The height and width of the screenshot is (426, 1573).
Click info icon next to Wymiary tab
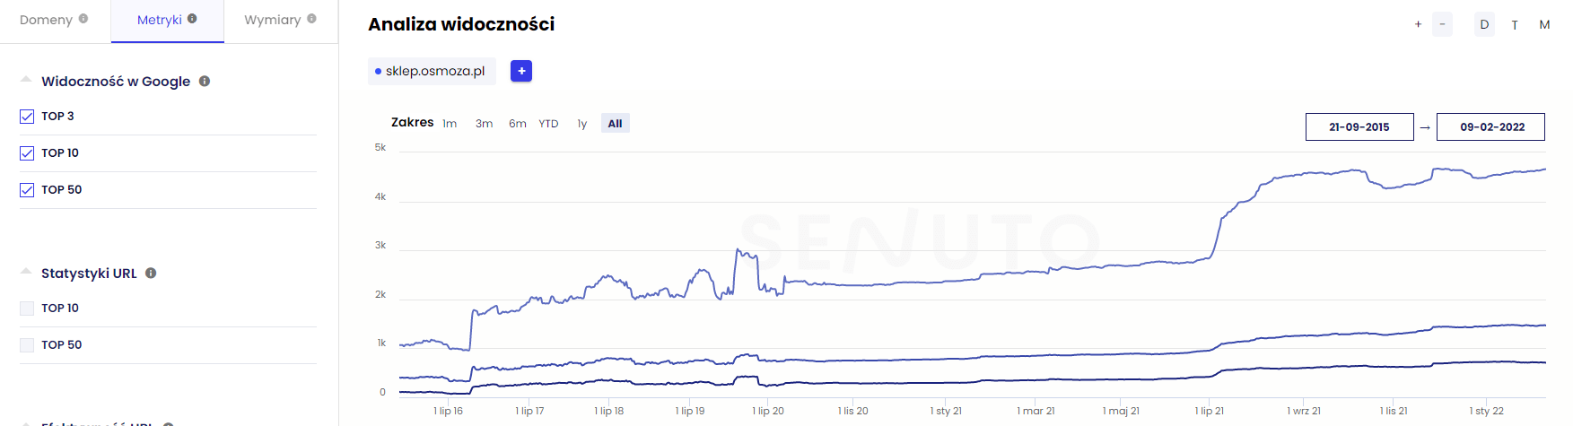(x=311, y=19)
